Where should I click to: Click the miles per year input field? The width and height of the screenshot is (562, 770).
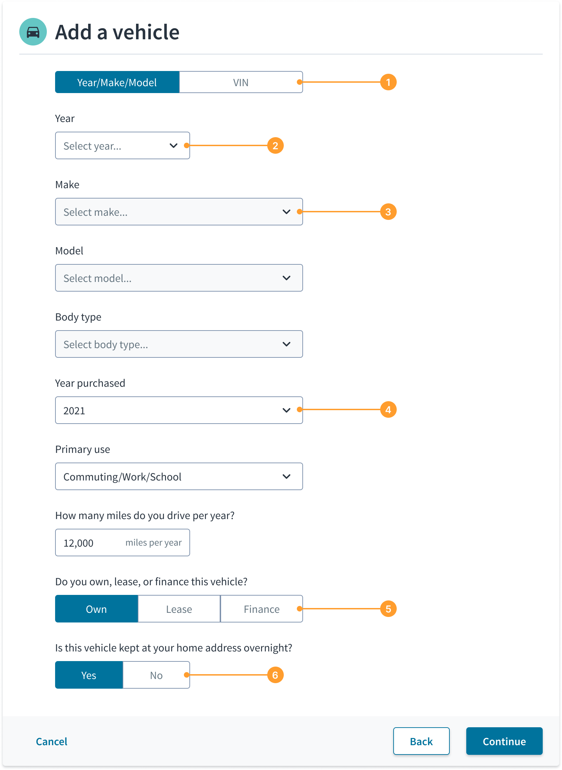[x=123, y=543]
